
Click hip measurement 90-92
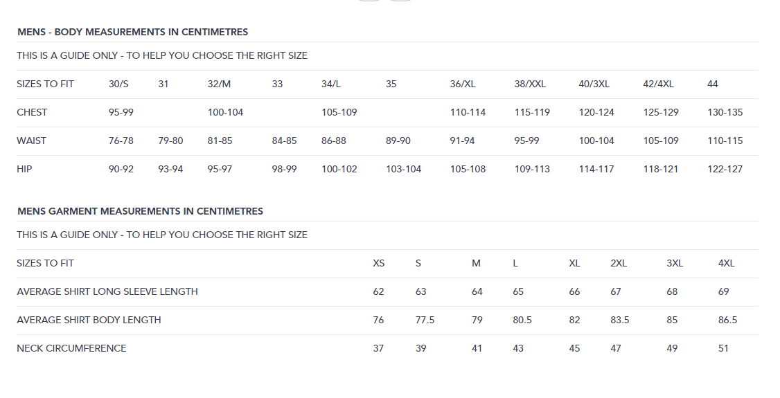click(x=121, y=169)
